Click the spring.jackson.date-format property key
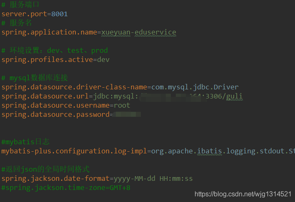295x202 pixels. click(x=55, y=179)
